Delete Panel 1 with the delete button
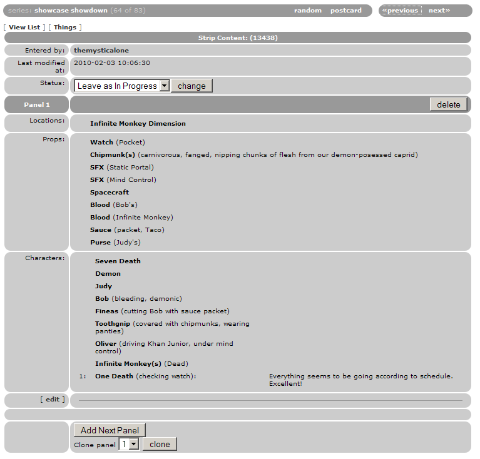The width and height of the screenshot is (480, 459). (448, 104)
